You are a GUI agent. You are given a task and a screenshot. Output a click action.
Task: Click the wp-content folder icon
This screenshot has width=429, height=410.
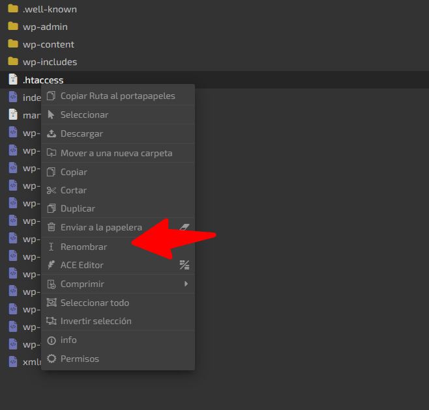[x=13, y=44]
